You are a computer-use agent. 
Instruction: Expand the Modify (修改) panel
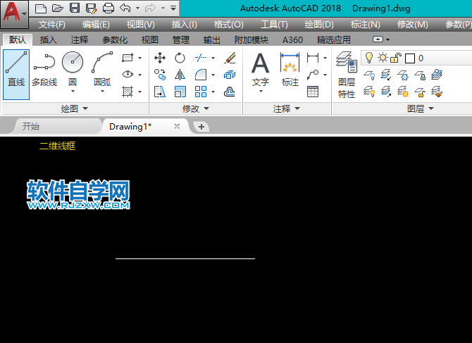[x=196, y=108]
